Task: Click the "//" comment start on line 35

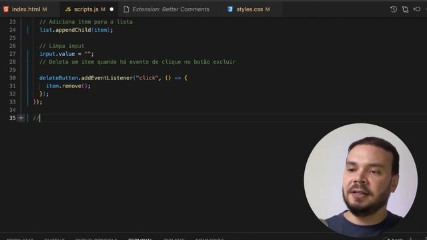Action: pos(36,118)
